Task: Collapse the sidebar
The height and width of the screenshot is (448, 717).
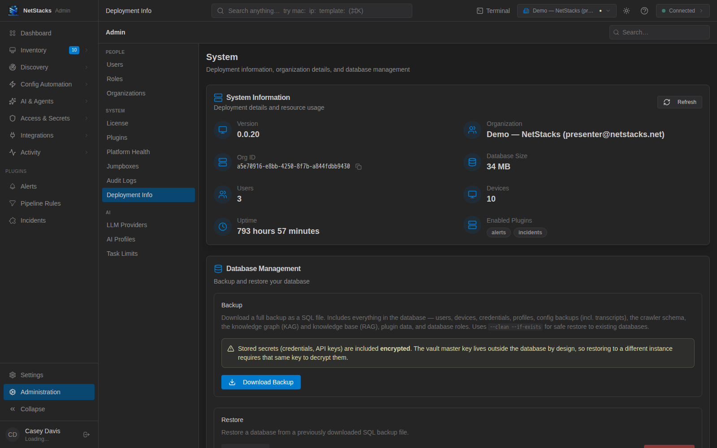Action: coord(49,409)
